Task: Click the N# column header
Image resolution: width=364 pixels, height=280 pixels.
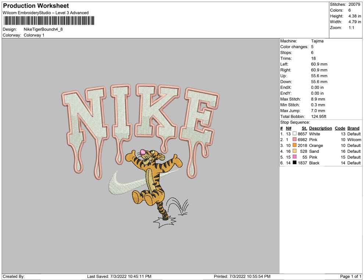Action: (x=289, y=128)
